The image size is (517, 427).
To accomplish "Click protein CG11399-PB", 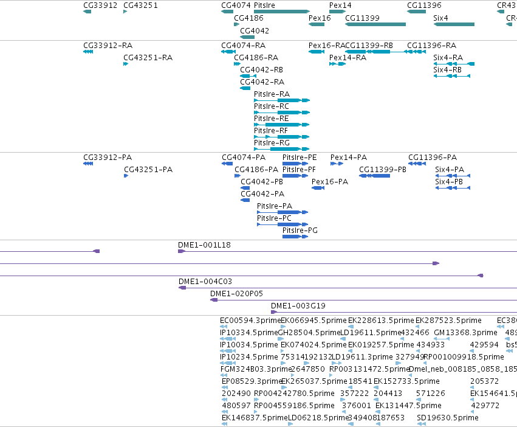I will [x=383, y=170].
